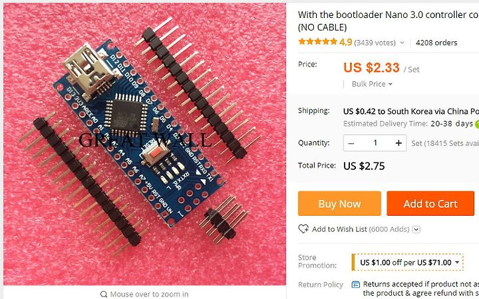Click the orange star rating icons
Screen dimensions: 479x299
coord(318,41)
